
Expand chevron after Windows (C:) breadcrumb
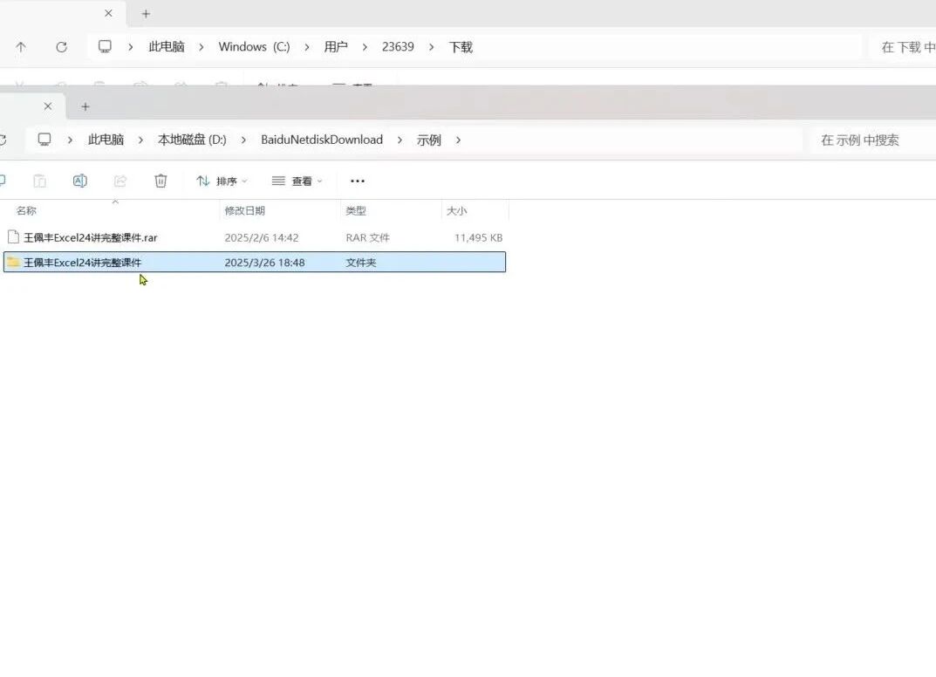click(x=307, y=46)
